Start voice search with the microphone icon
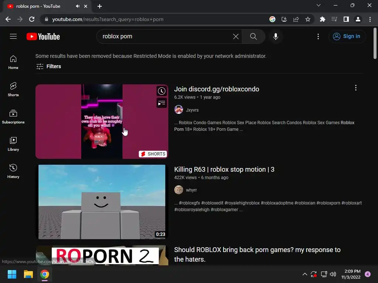 275,36
